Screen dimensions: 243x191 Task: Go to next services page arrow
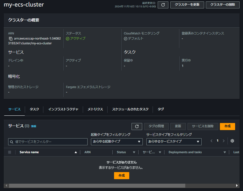pyautogui.click(x=224, y=141)
